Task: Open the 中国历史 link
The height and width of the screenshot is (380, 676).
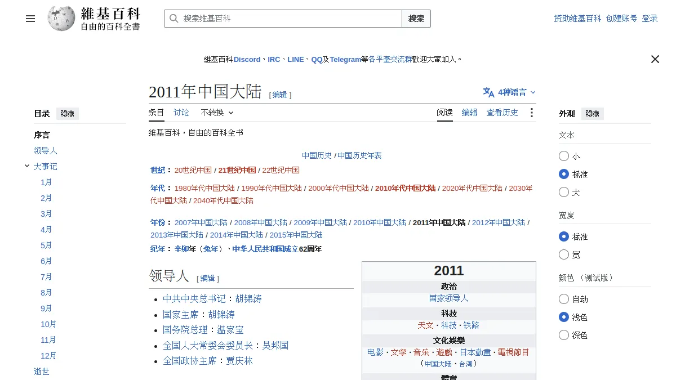Action: pyautogui.click(x=317, y=155)
